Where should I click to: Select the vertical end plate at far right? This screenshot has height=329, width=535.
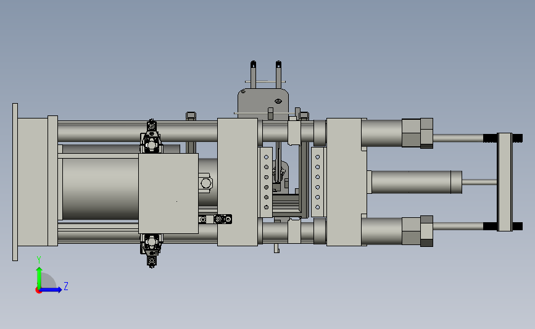[x=505, y=182]
